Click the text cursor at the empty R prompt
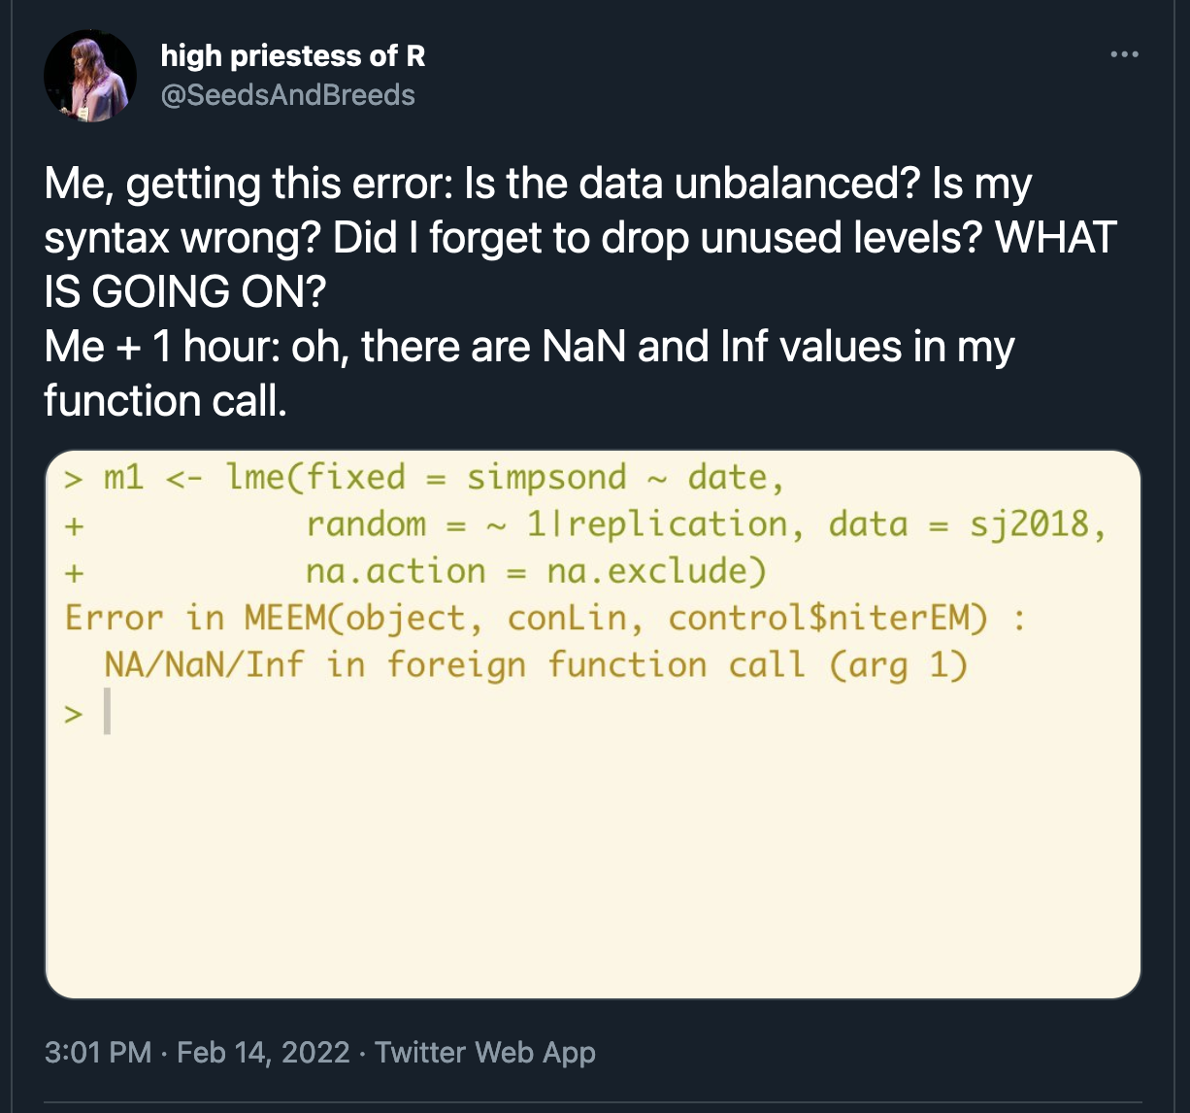Viewport: 1190px width, 1113px height. coord(107,712)
